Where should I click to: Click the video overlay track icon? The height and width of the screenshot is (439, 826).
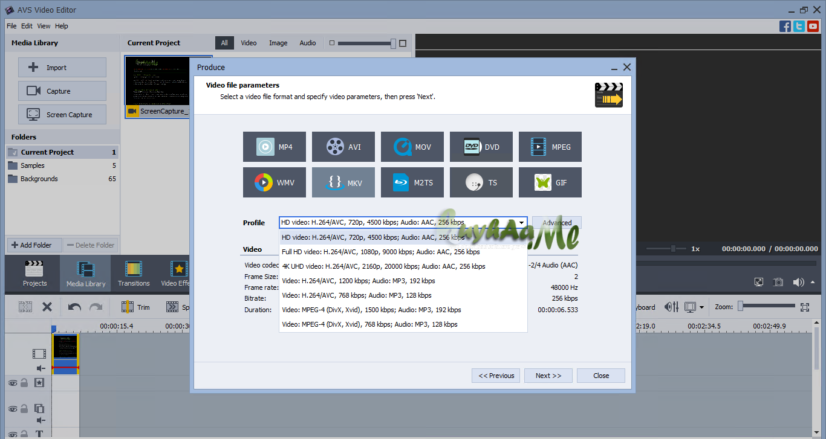coord(39,409)
